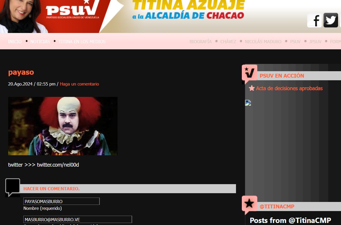Click the TITINA AZUAJE banner title
341x225 pixels.
coord(189,5)
